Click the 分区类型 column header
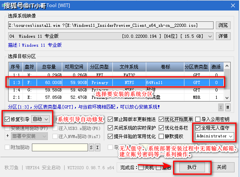 [100, 67]
